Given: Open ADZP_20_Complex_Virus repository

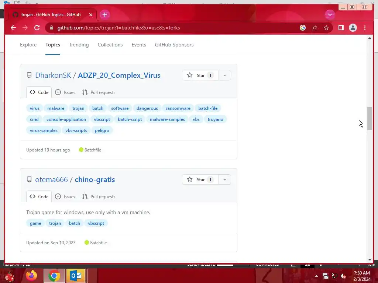Looking at the screenshot, I should click(x=119, y=75).
